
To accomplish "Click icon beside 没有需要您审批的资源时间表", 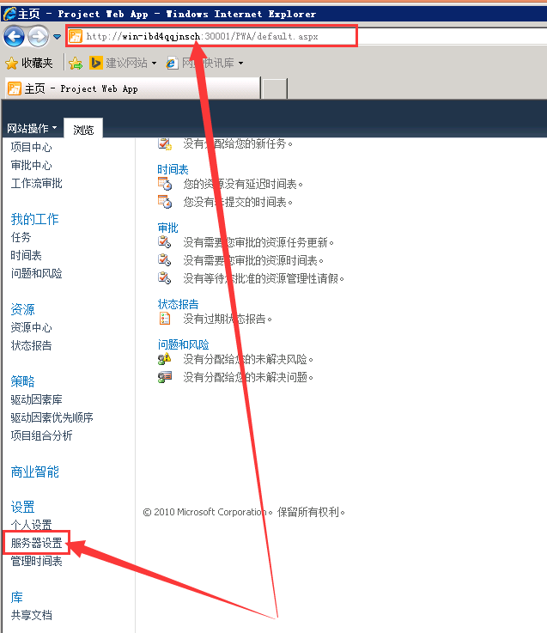I will click(165, 260).
